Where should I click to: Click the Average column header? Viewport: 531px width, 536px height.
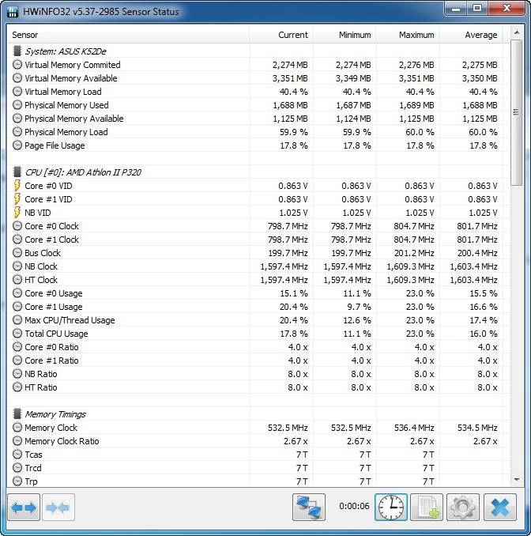471,35
